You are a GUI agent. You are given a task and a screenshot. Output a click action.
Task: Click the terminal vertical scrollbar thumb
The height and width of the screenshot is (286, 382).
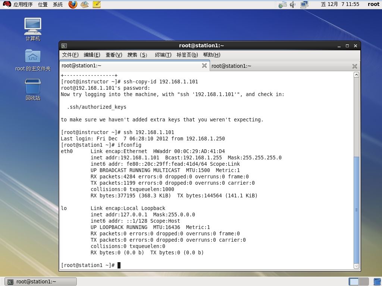pyautogui.click(x=356, y=210)
